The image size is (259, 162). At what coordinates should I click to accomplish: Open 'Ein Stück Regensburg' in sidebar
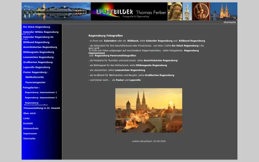pos(37,27)
